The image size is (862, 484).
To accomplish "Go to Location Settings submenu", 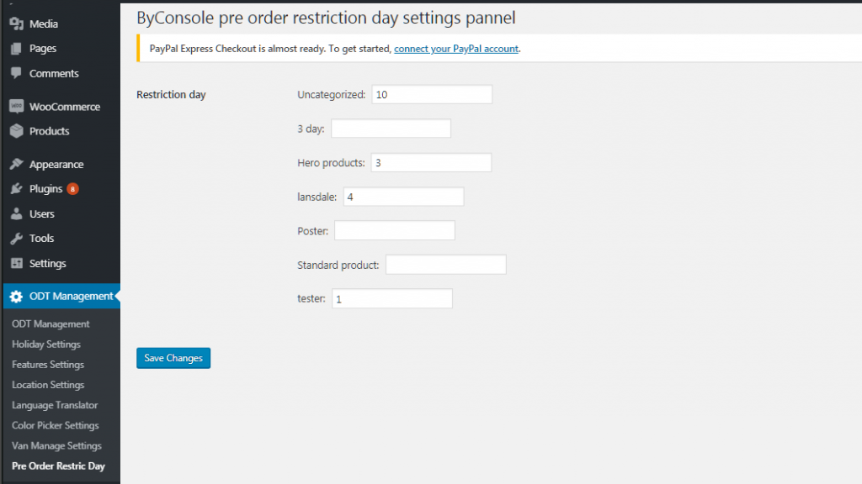I will click(48, 385).
